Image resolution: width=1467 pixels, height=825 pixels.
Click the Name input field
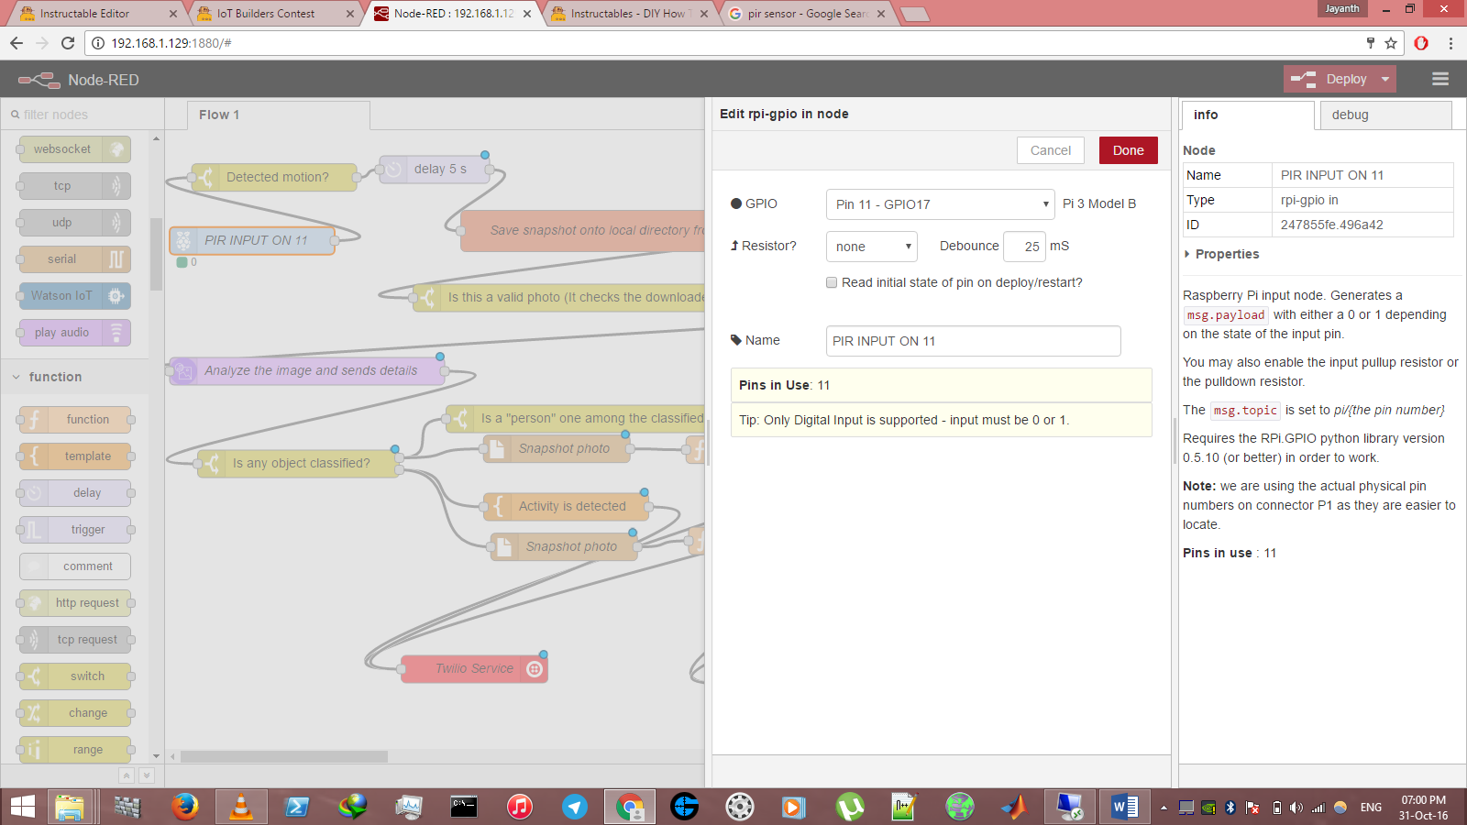pyautogui.click(x=974, y=341)
